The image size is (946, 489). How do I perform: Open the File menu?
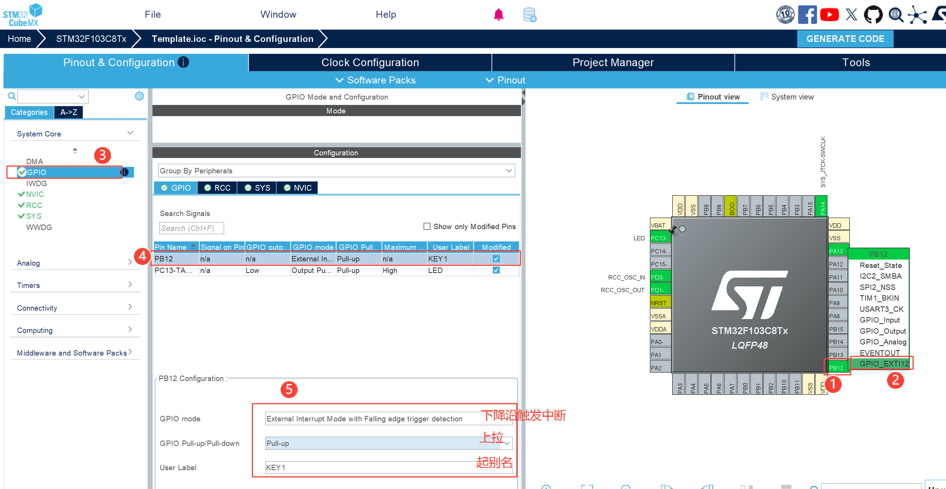tap(153, 15)
